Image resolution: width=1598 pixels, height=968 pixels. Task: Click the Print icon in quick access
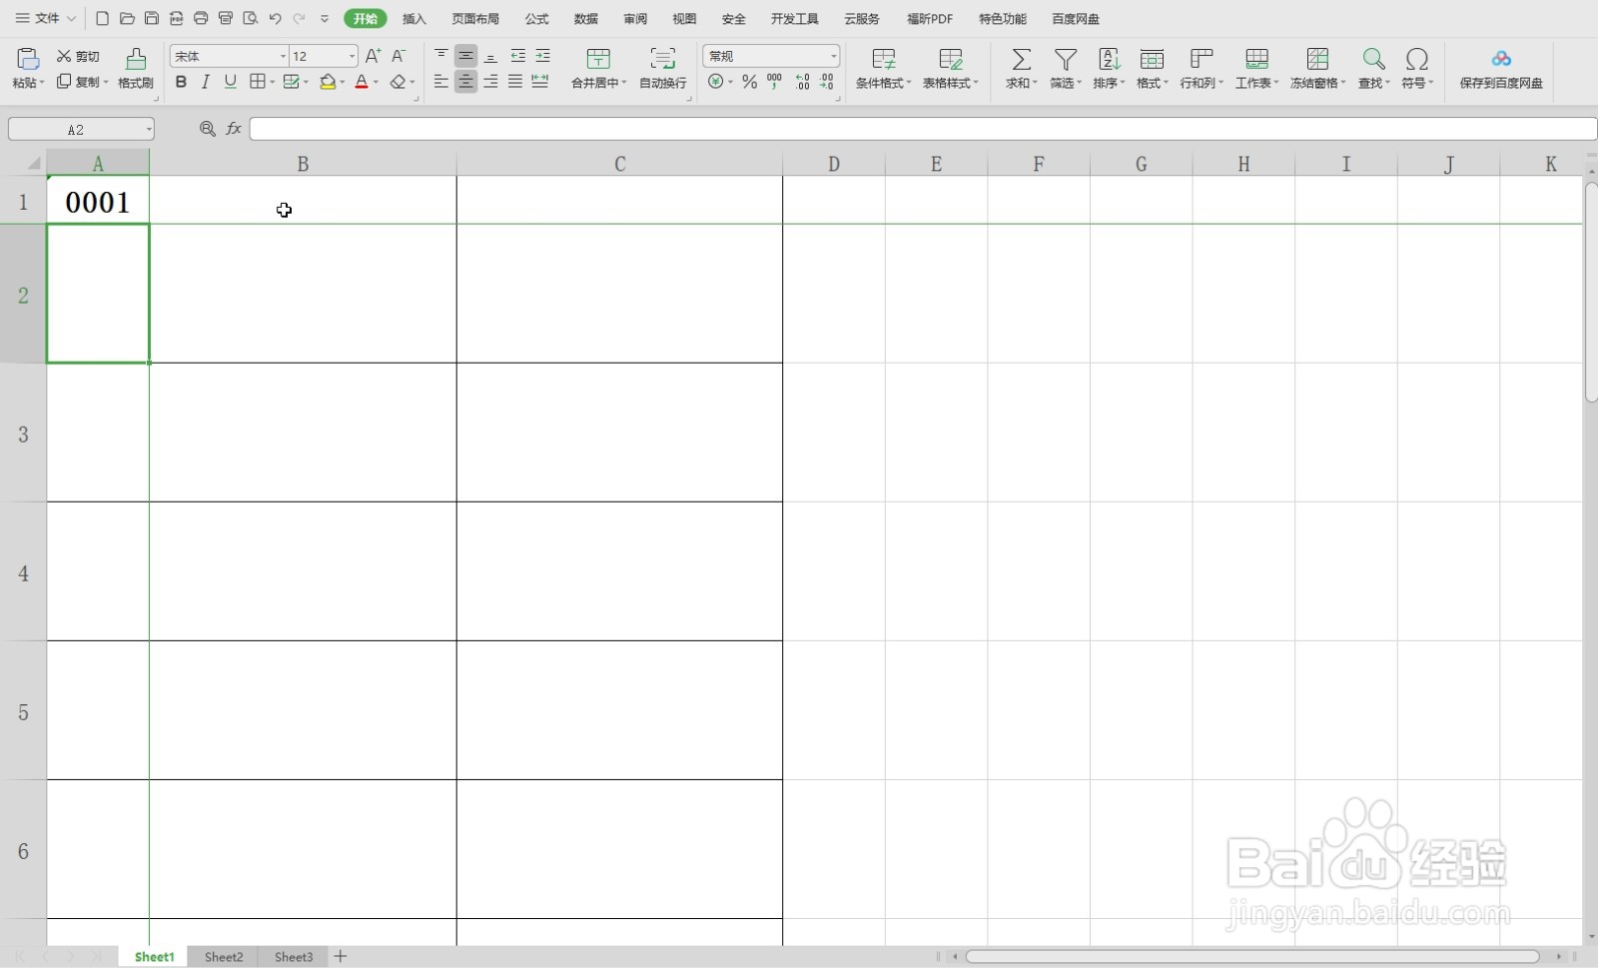point(201,18)
